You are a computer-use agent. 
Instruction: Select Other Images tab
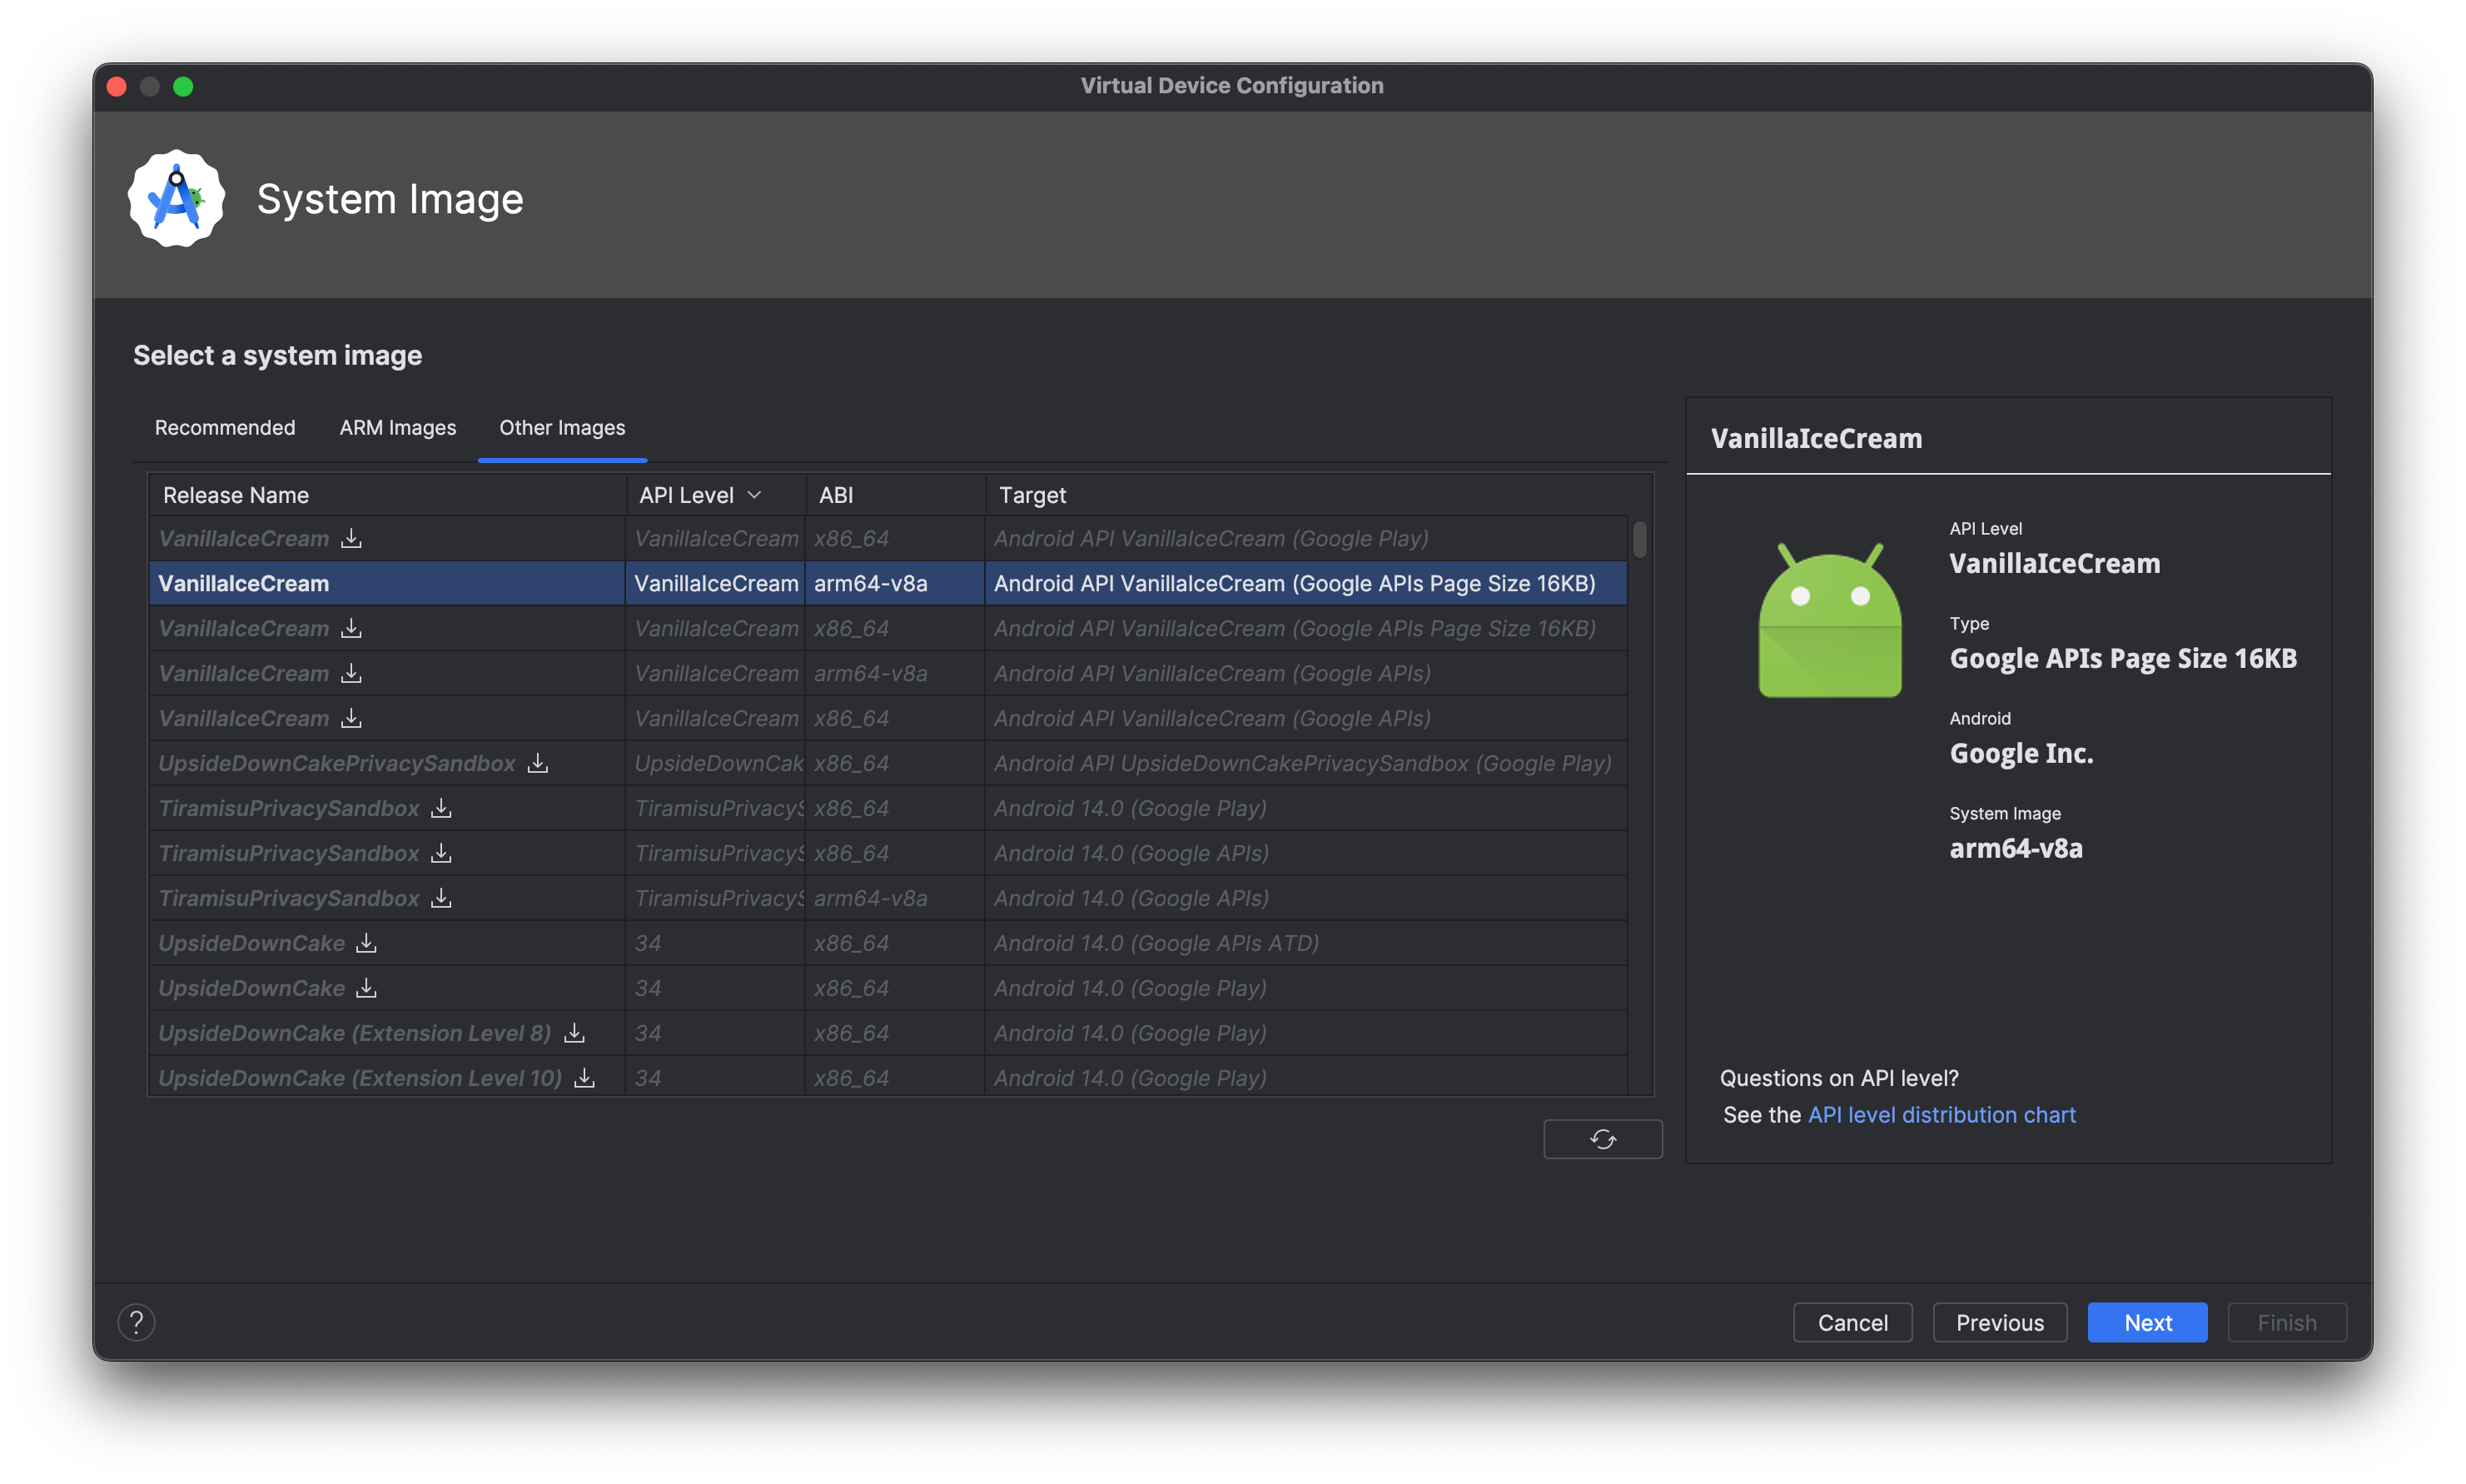pyautogui.click(x=560, y=426)
